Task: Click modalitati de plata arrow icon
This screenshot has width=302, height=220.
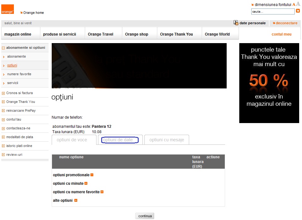Action: (3, 137)
